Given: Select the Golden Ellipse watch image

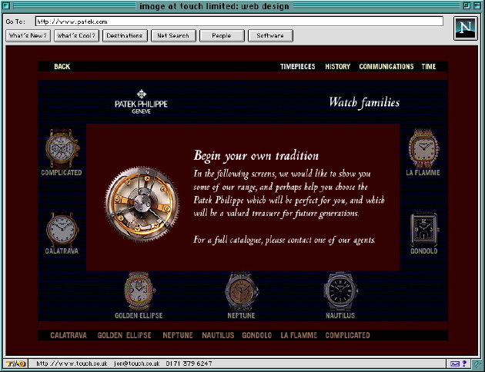Looking at the screenshot, I should point(139,291).
